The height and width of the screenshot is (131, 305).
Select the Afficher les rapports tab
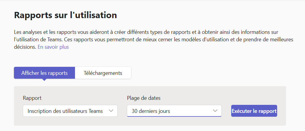[44, 73]
